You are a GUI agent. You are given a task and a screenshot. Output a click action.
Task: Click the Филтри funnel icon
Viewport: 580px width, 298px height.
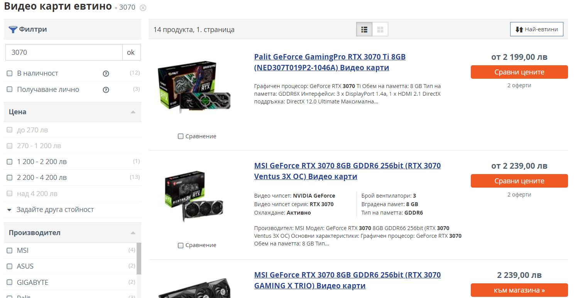pos(13,29)
